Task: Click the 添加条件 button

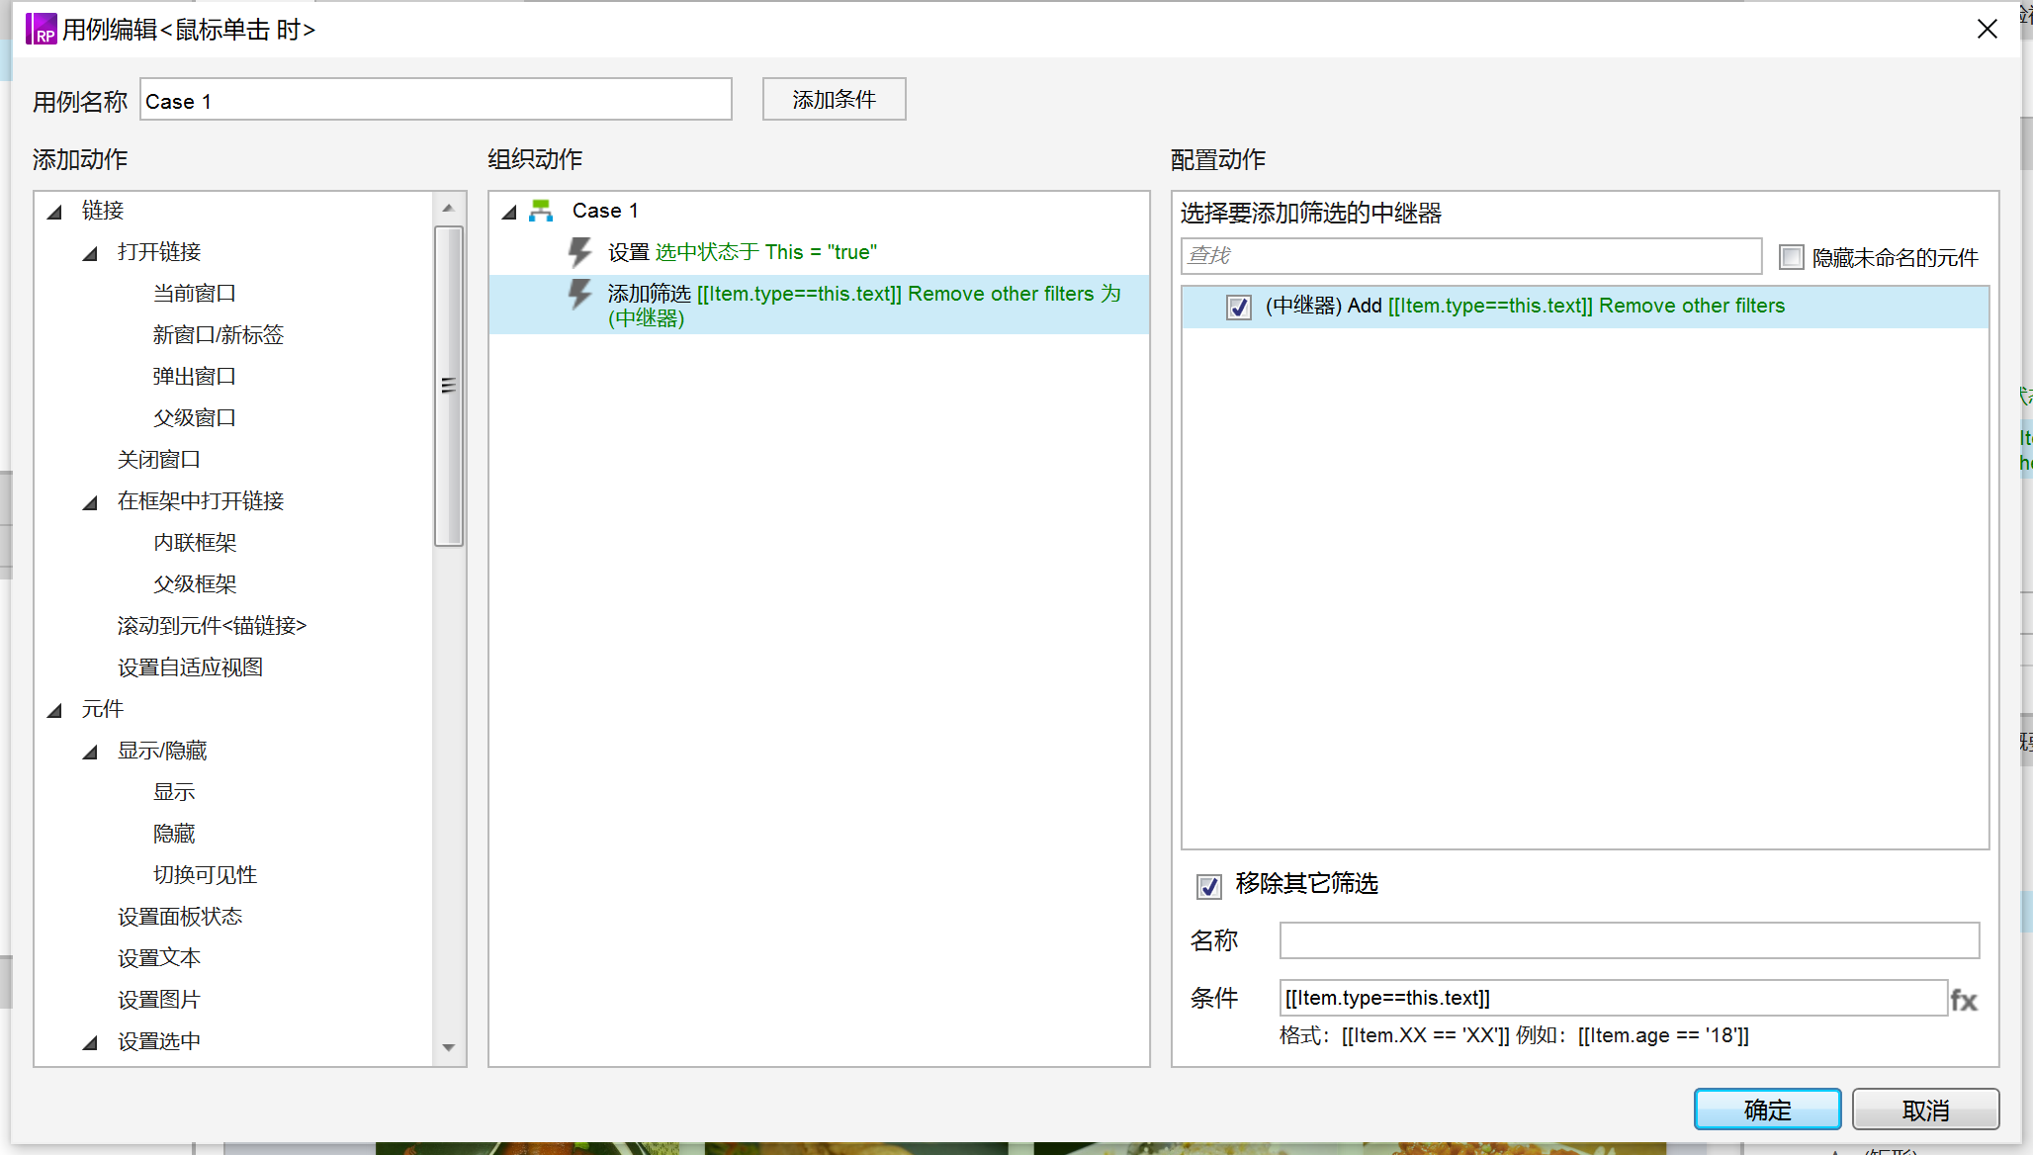Action: pyautogui.click(x=834, y=99)
